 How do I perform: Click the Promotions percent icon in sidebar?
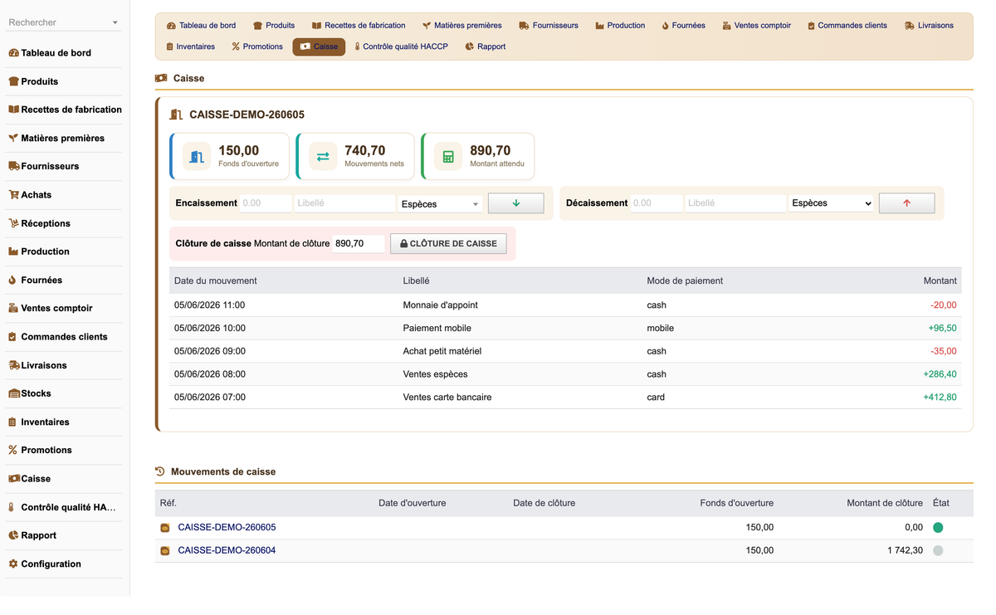coord(13,450)
